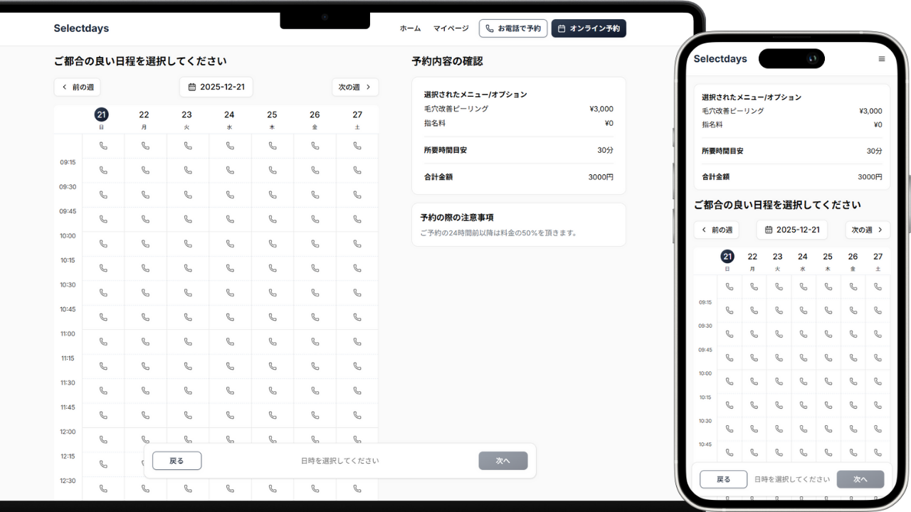Choose the 09:30 phone slot under Monday 22 on laptop

(145, 195)
